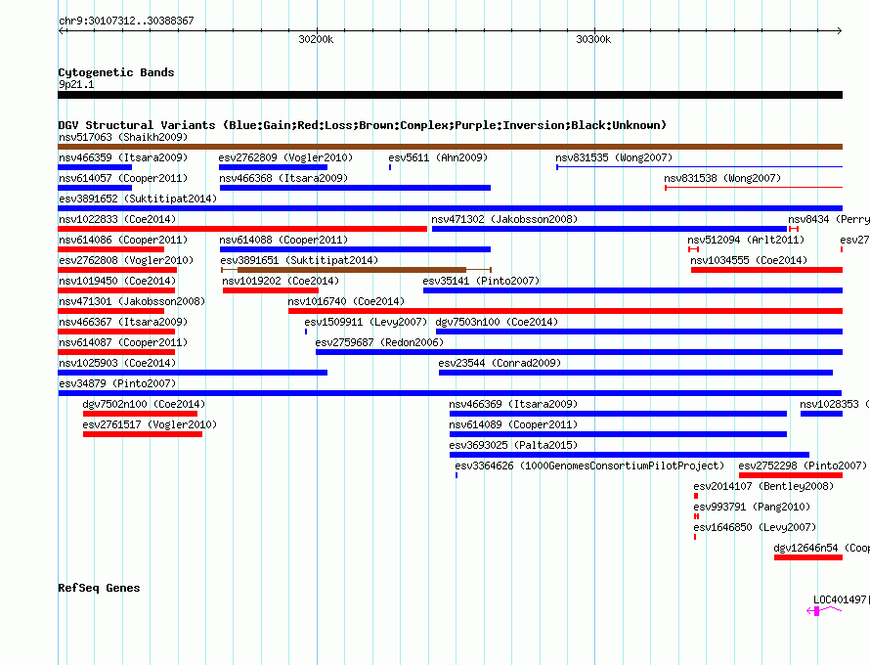
Task: Open the LOC401497 RefSeq gene label
Action: pyautogui.click(x=840, y=599)
